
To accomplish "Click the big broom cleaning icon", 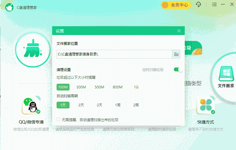I will pyautogui.click(x=33, y=50).
